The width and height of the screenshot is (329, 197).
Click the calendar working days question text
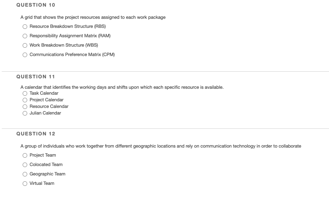click(x=122, y=87)
